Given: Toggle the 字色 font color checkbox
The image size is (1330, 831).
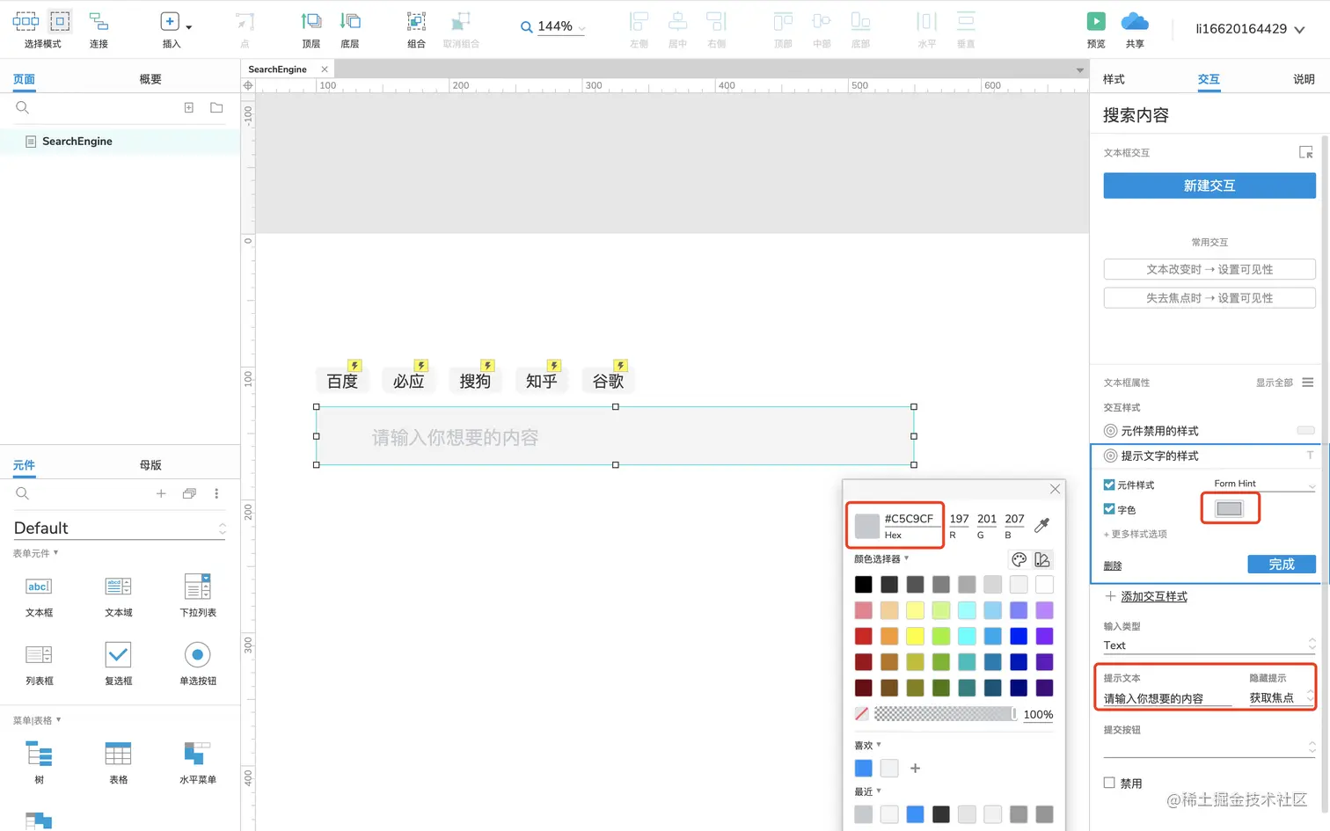Looking at the screenshot, I should (x=1109, y=509).
